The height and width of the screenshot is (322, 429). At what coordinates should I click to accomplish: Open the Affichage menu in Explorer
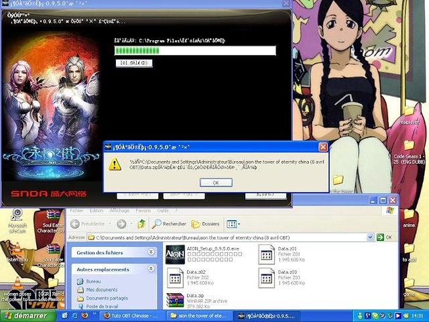click(122, 210)
